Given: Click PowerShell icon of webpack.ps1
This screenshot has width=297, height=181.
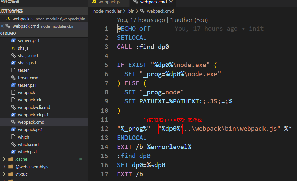Looking at the screenshot, I should [13, 129].
